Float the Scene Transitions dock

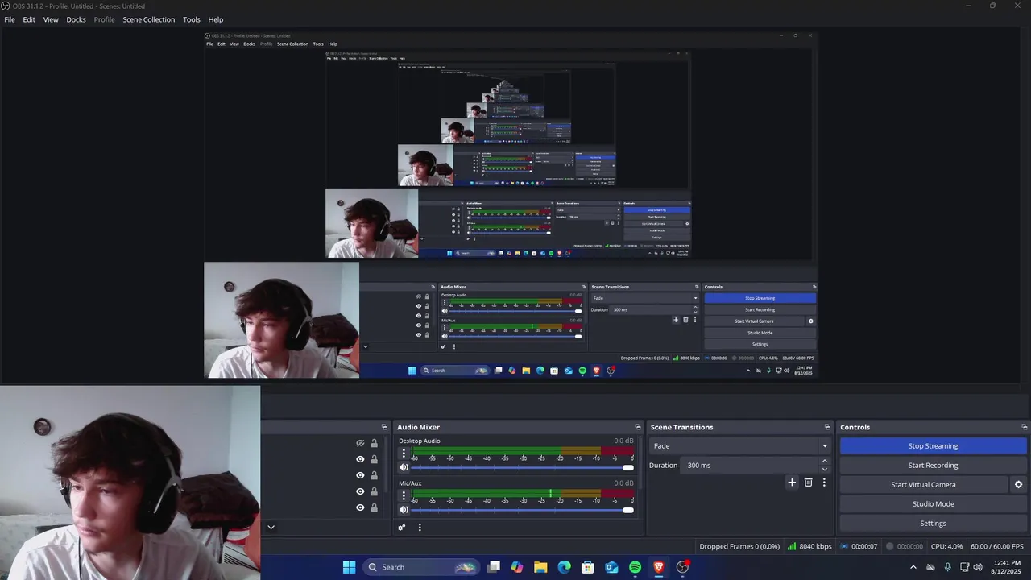(x=827, y=427)
